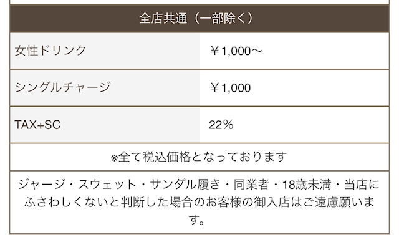Click the yen symbol in the 女性ドリンク price
Viewport: 399px width, 237px height.
[x=215, y=51]
